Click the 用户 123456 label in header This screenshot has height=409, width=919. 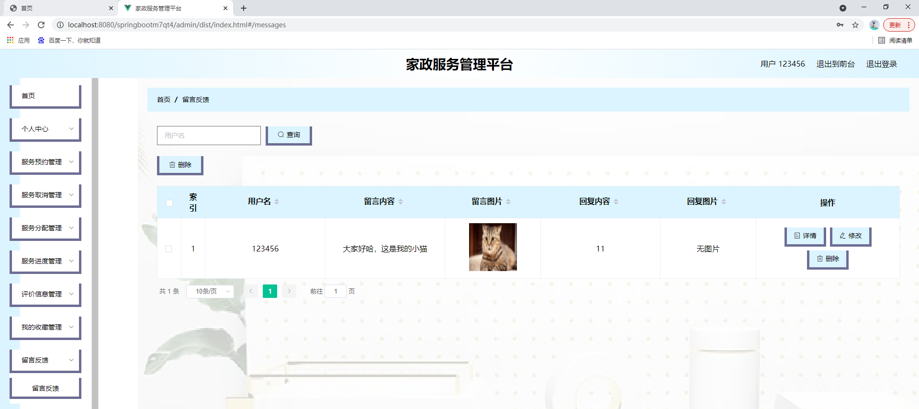click(783, 64)
